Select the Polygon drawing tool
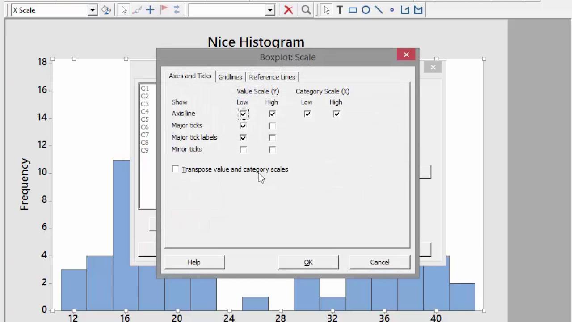Viewport: 572px width, 322px height. click(x=418, y=10)
